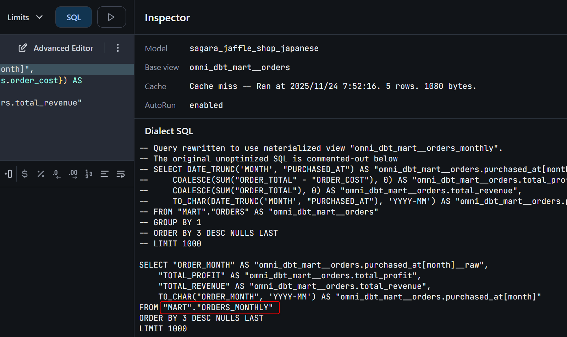
Task: Increase decimal places
Action: [73, 174]
